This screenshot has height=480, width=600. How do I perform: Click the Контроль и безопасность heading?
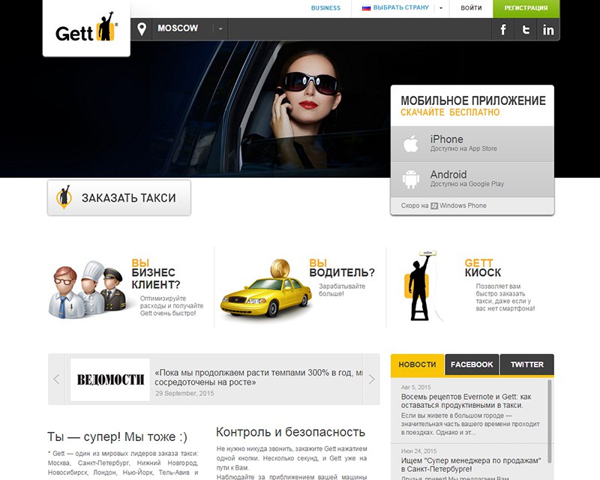(290, 432)
